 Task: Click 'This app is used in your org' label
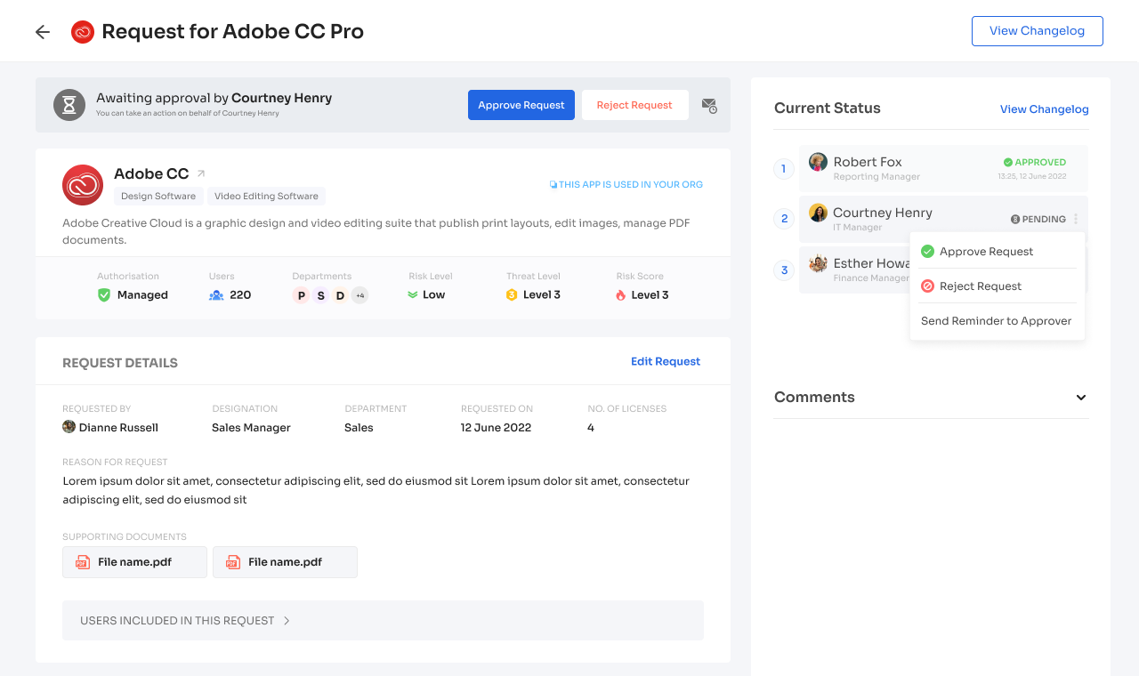click(626, 185)
